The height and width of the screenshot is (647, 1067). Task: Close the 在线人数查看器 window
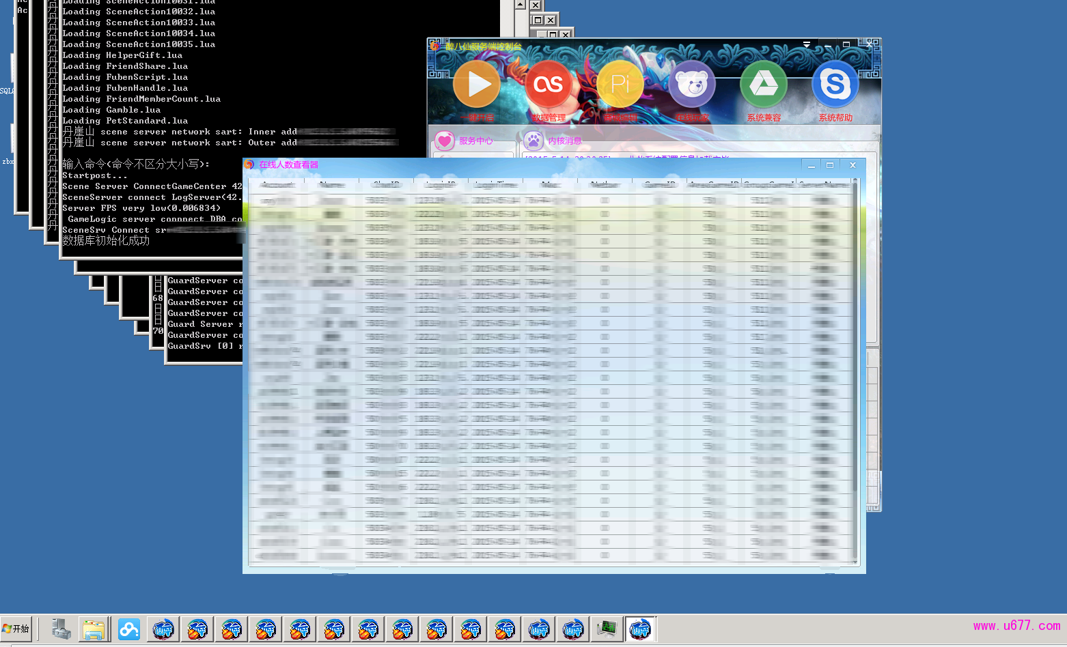pyautogui.click(x=853, y=165)
